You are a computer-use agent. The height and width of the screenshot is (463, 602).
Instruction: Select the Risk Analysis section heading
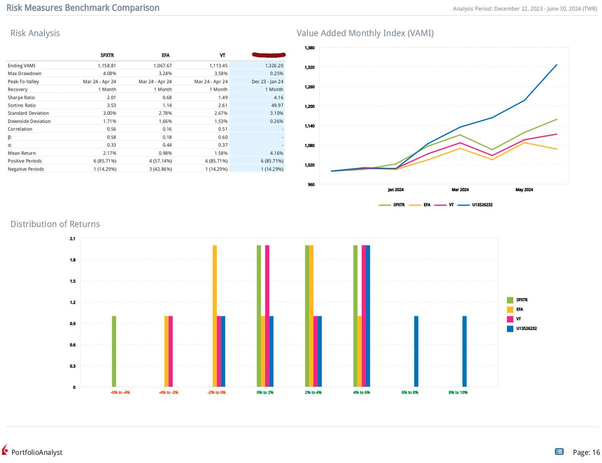(x=35, y=33)
